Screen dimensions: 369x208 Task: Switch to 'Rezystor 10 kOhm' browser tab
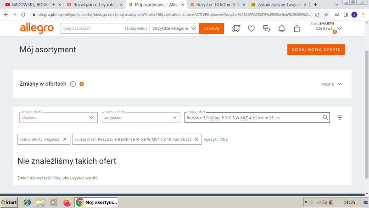pyautogui.click(x=216, y=5)
